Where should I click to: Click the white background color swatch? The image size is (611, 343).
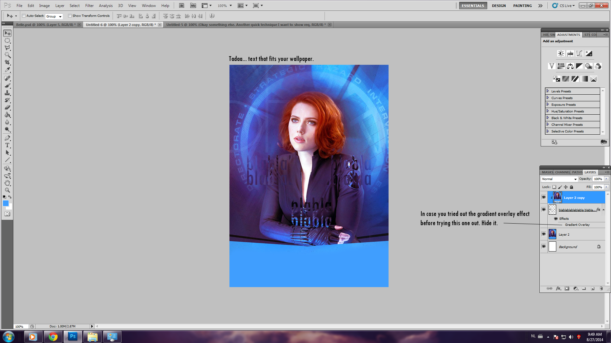pos(11,207)
